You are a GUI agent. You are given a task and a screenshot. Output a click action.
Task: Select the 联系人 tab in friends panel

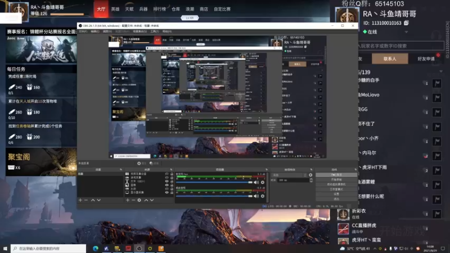coord(390,58)
